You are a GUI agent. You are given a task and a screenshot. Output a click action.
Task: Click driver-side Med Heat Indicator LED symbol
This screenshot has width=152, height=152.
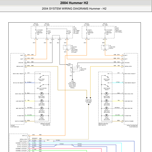tap(42, 108)
